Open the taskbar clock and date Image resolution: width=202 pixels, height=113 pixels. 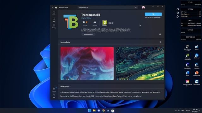click(195, 110)
